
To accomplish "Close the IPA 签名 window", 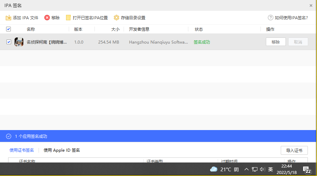I will pos(311,5).
